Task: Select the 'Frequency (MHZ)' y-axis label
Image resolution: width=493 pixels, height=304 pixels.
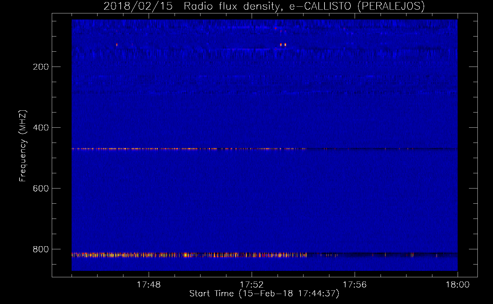Action: pos(23,146)
